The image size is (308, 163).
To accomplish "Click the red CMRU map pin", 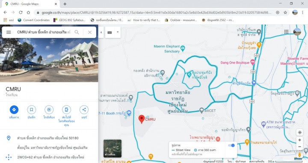I will pyautogui.click(x=142, y=119).
